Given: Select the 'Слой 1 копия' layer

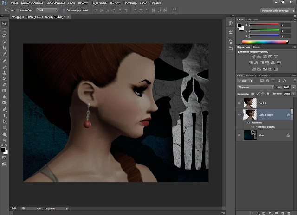Looking at the screenshot, I should [267, 114].
